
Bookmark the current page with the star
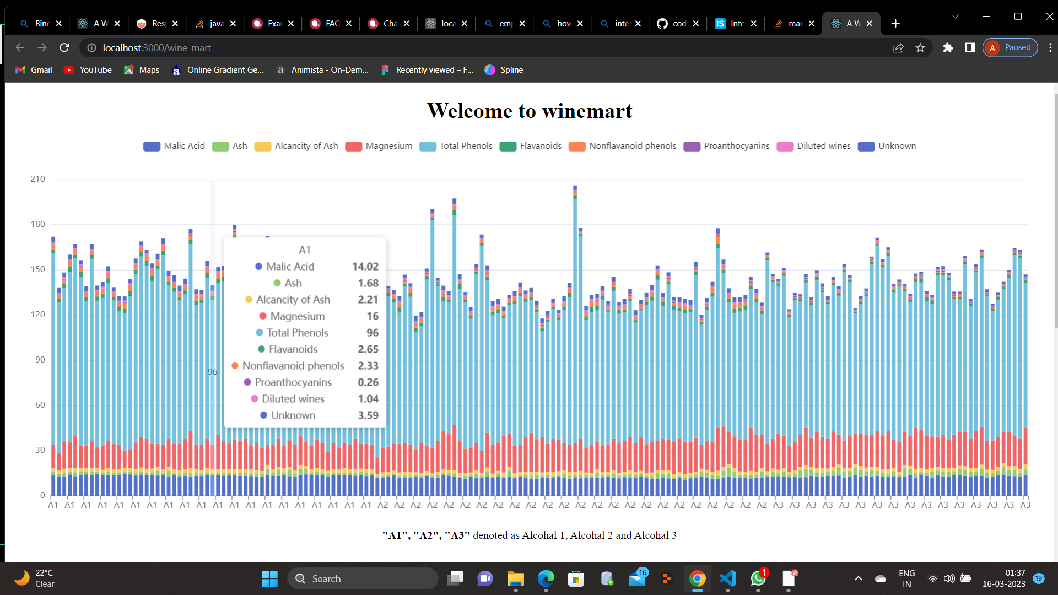[x=921, y=48]
